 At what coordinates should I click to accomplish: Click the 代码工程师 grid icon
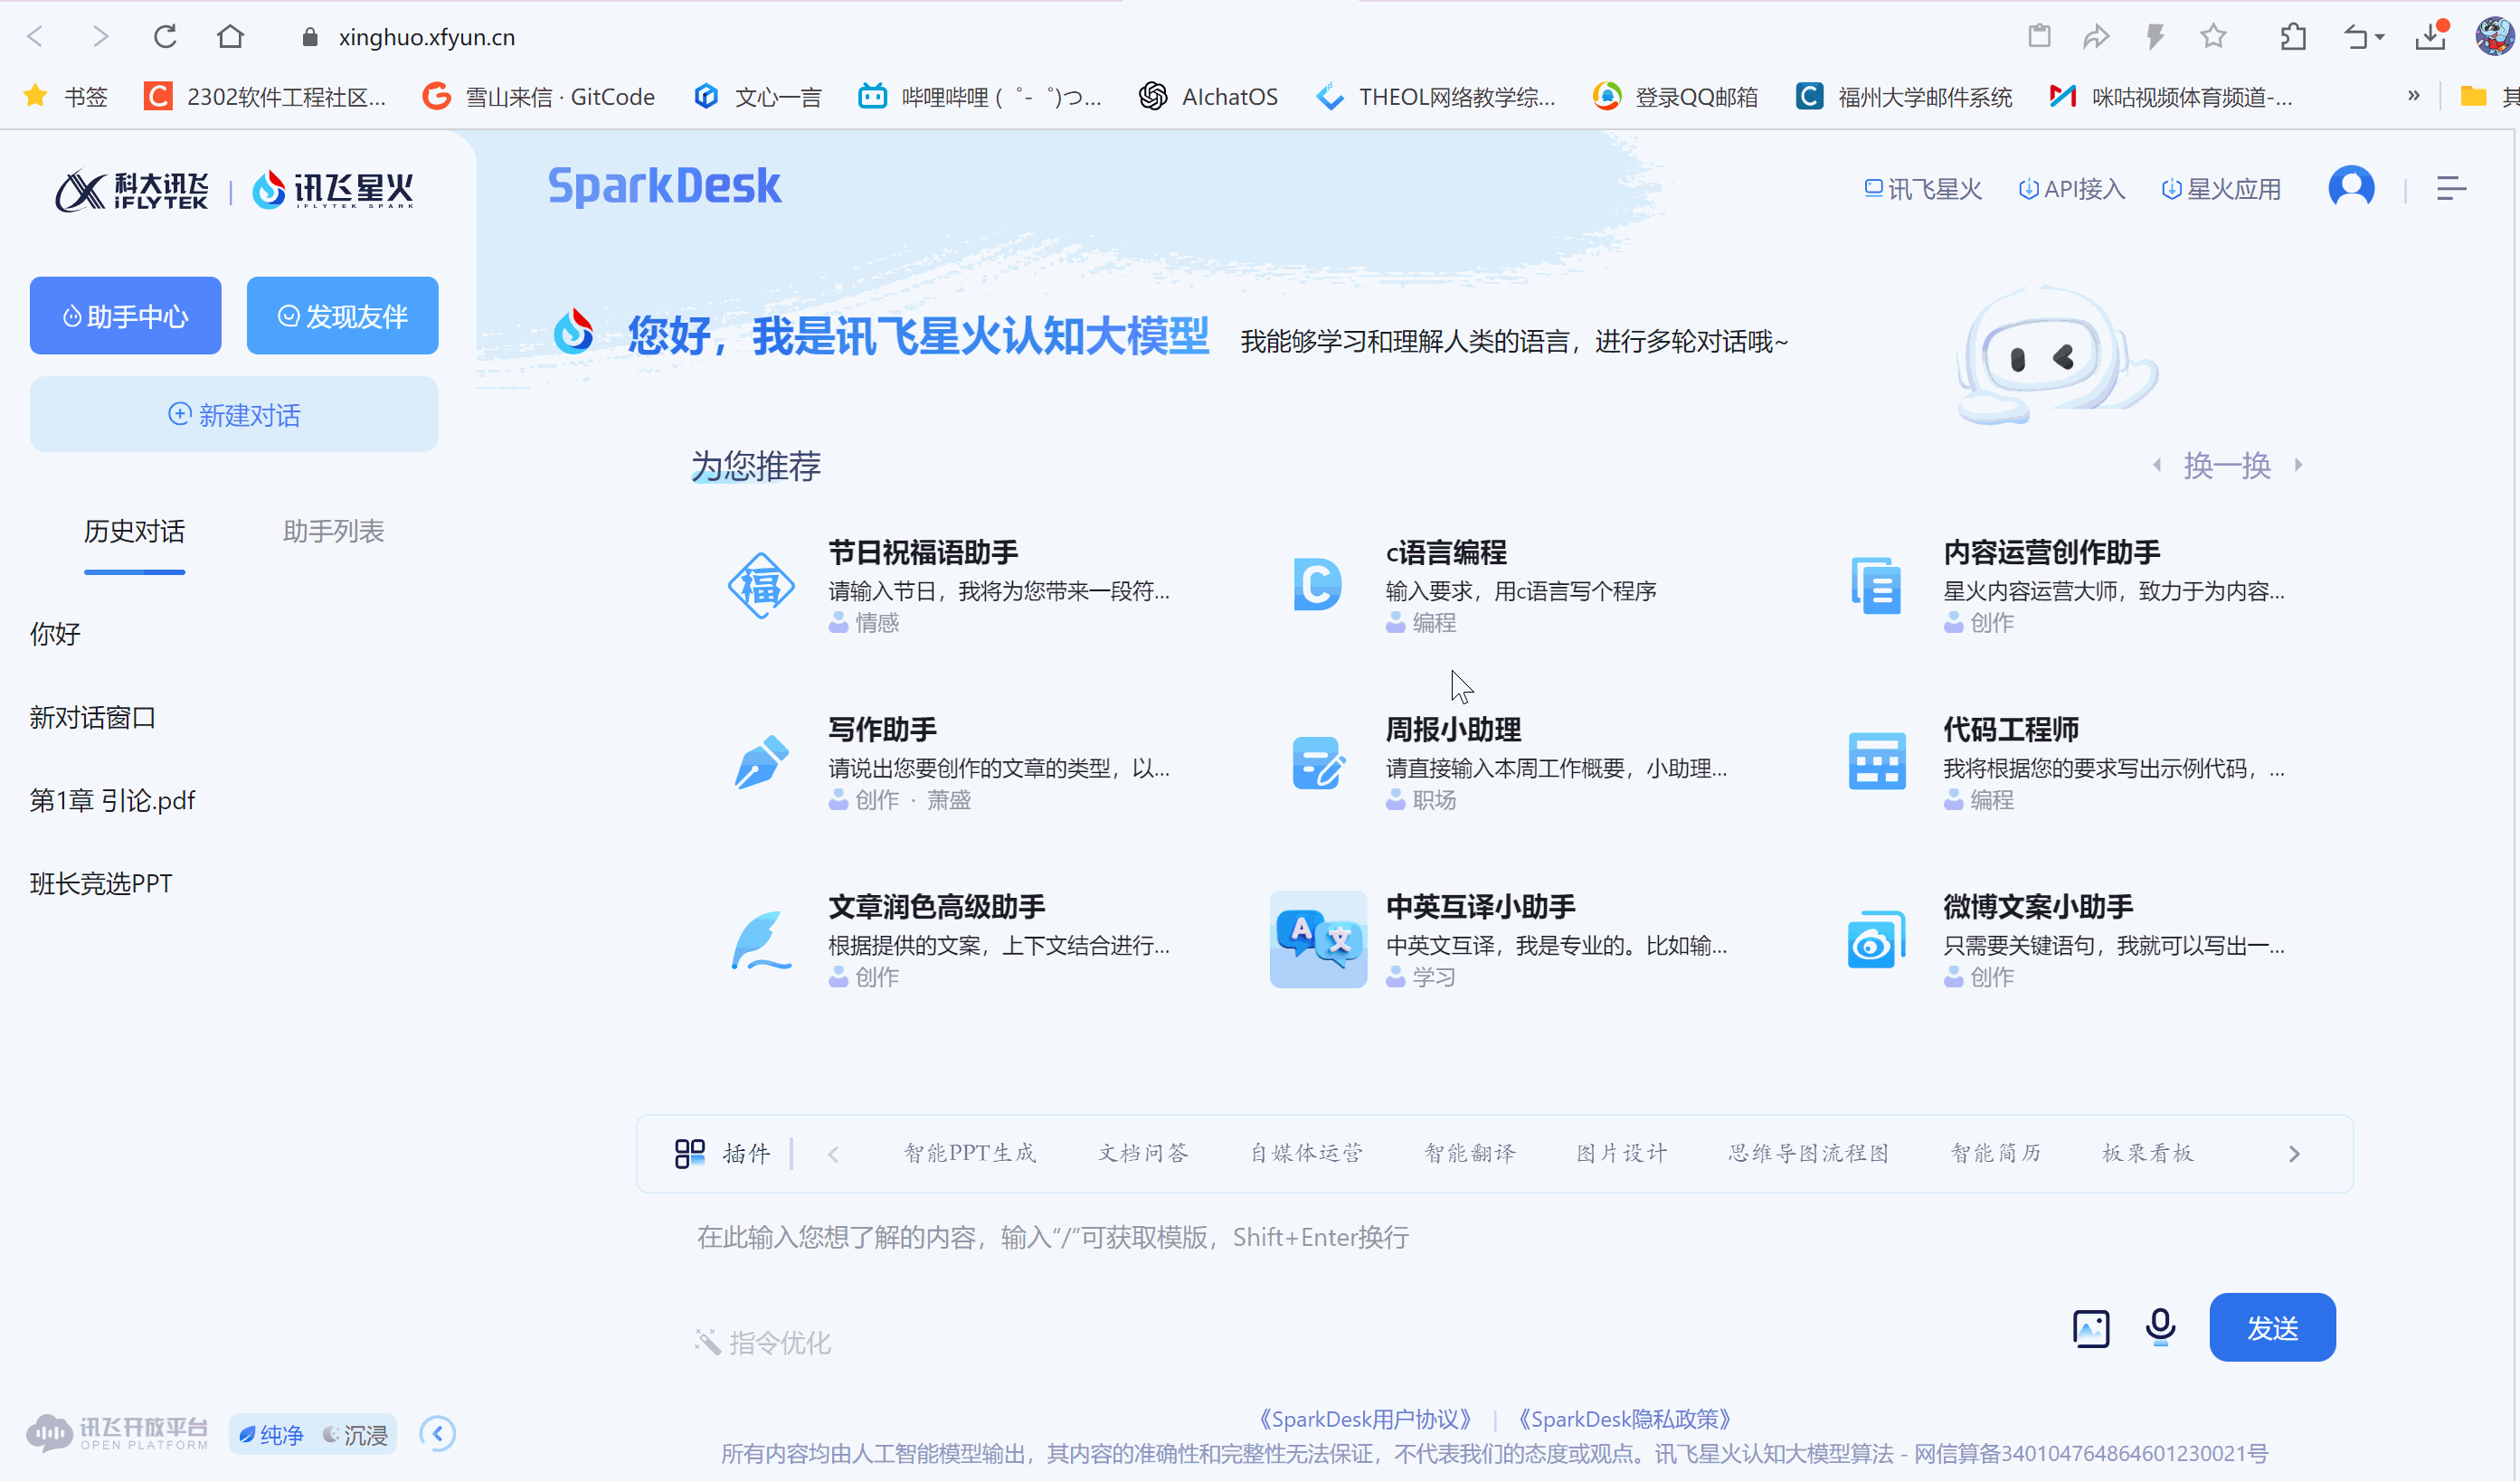point(1876,761)
